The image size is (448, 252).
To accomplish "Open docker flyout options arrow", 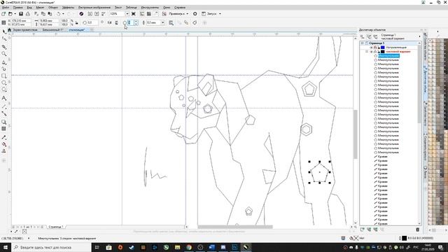I will click(x=420, y=36).
